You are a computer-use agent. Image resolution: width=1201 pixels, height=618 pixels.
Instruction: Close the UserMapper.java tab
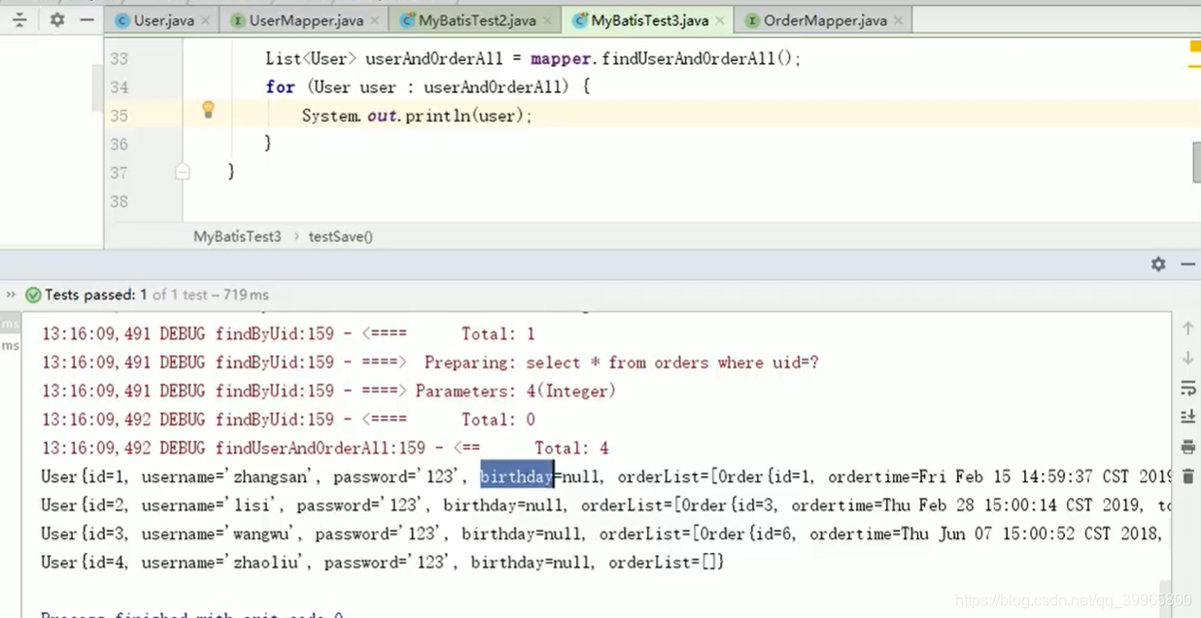[x=373, y=20]
